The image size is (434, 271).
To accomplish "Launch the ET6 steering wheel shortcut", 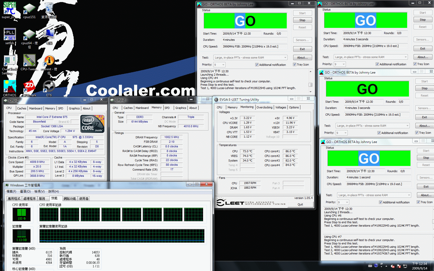I will pyautogui.click(x=49, y=88).
